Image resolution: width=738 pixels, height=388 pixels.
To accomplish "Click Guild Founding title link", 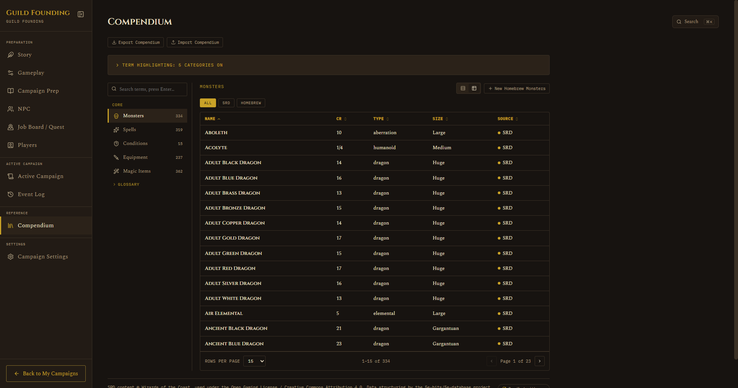I will pyautogui.click(x=38, y=13).
